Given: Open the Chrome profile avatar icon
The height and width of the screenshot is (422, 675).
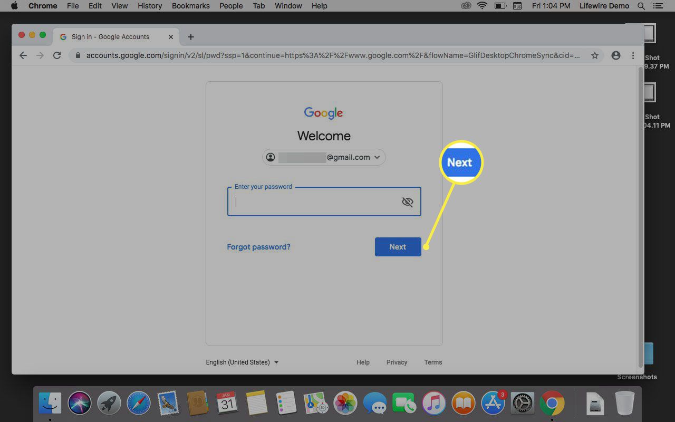Looking at the screenshot, I should click(616, 55).
